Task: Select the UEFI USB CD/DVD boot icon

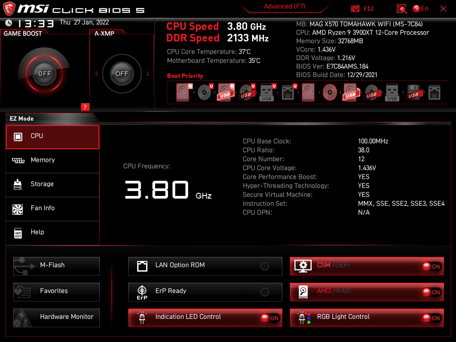Action: tap(247, 92)
